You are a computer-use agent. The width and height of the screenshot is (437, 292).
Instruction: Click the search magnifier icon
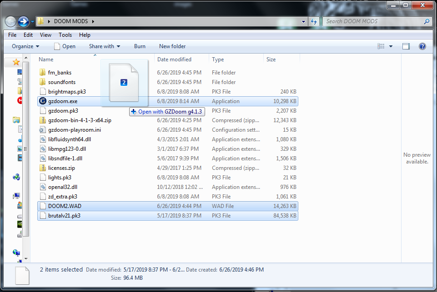427,21
